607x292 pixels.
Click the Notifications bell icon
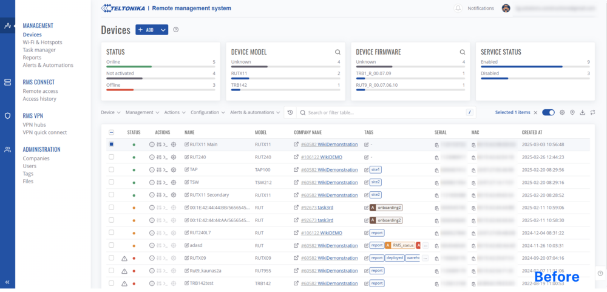[458, 8]
